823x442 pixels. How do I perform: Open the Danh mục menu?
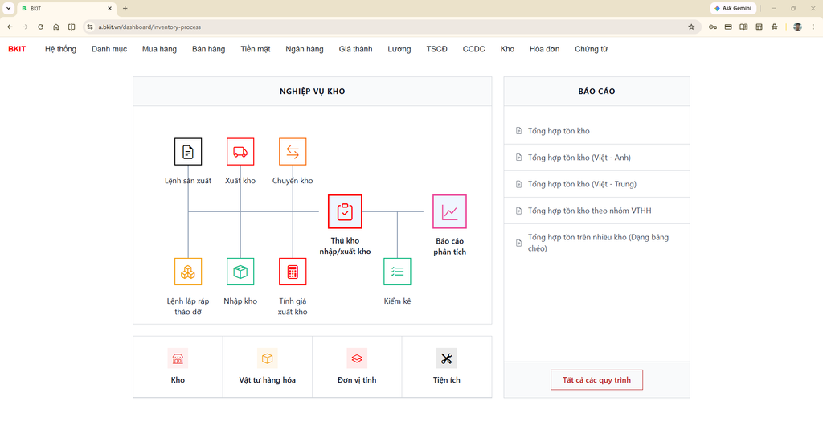pyautogui.click(x=109, y=49)
